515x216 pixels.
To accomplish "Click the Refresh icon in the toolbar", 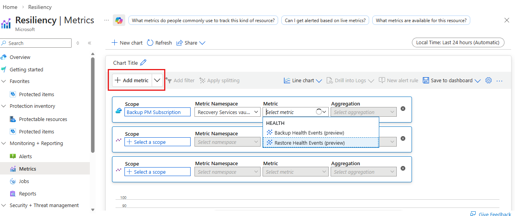I will pos(150,43).
